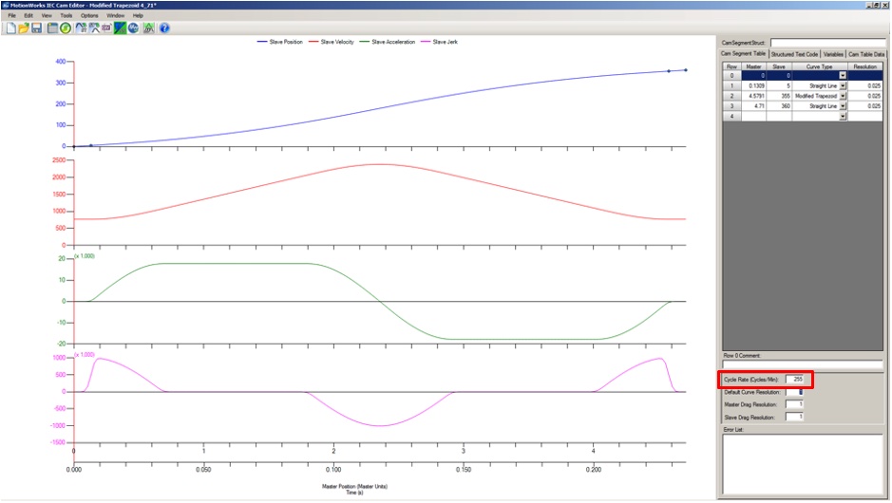Open the Help menu
This screenshot has width=892, height=503.
pos(138,15)
